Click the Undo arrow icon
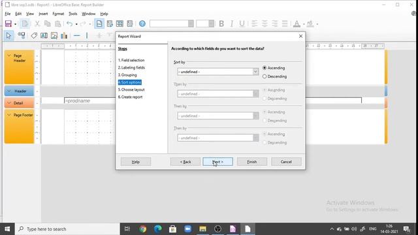 (x=70, y=23)
